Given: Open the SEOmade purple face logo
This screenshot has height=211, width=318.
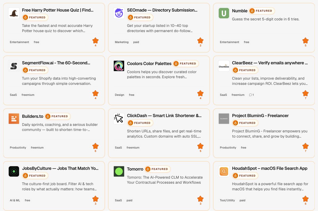Looking at the screenshot, I should click(119, 13).
